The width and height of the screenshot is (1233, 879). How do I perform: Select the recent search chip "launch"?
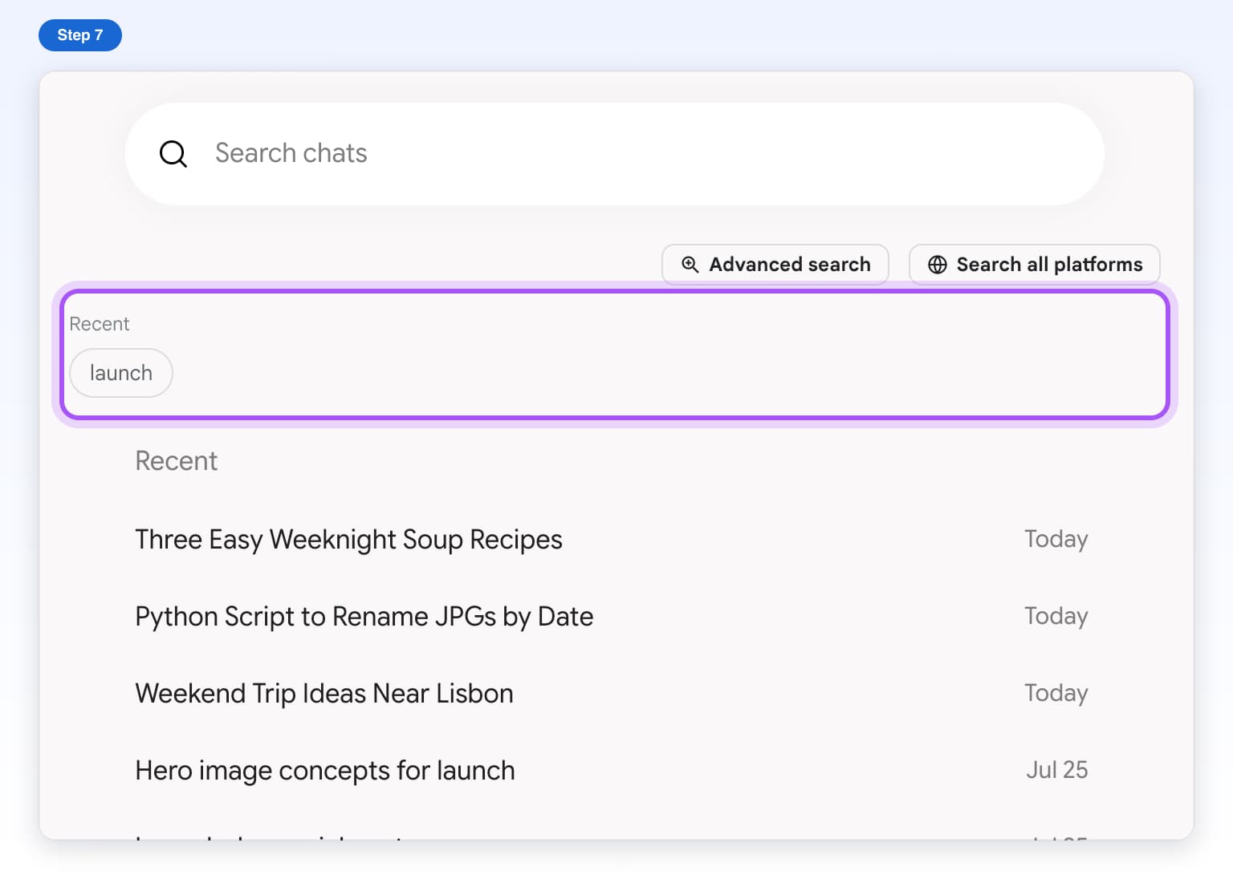[x=121, y=373]
